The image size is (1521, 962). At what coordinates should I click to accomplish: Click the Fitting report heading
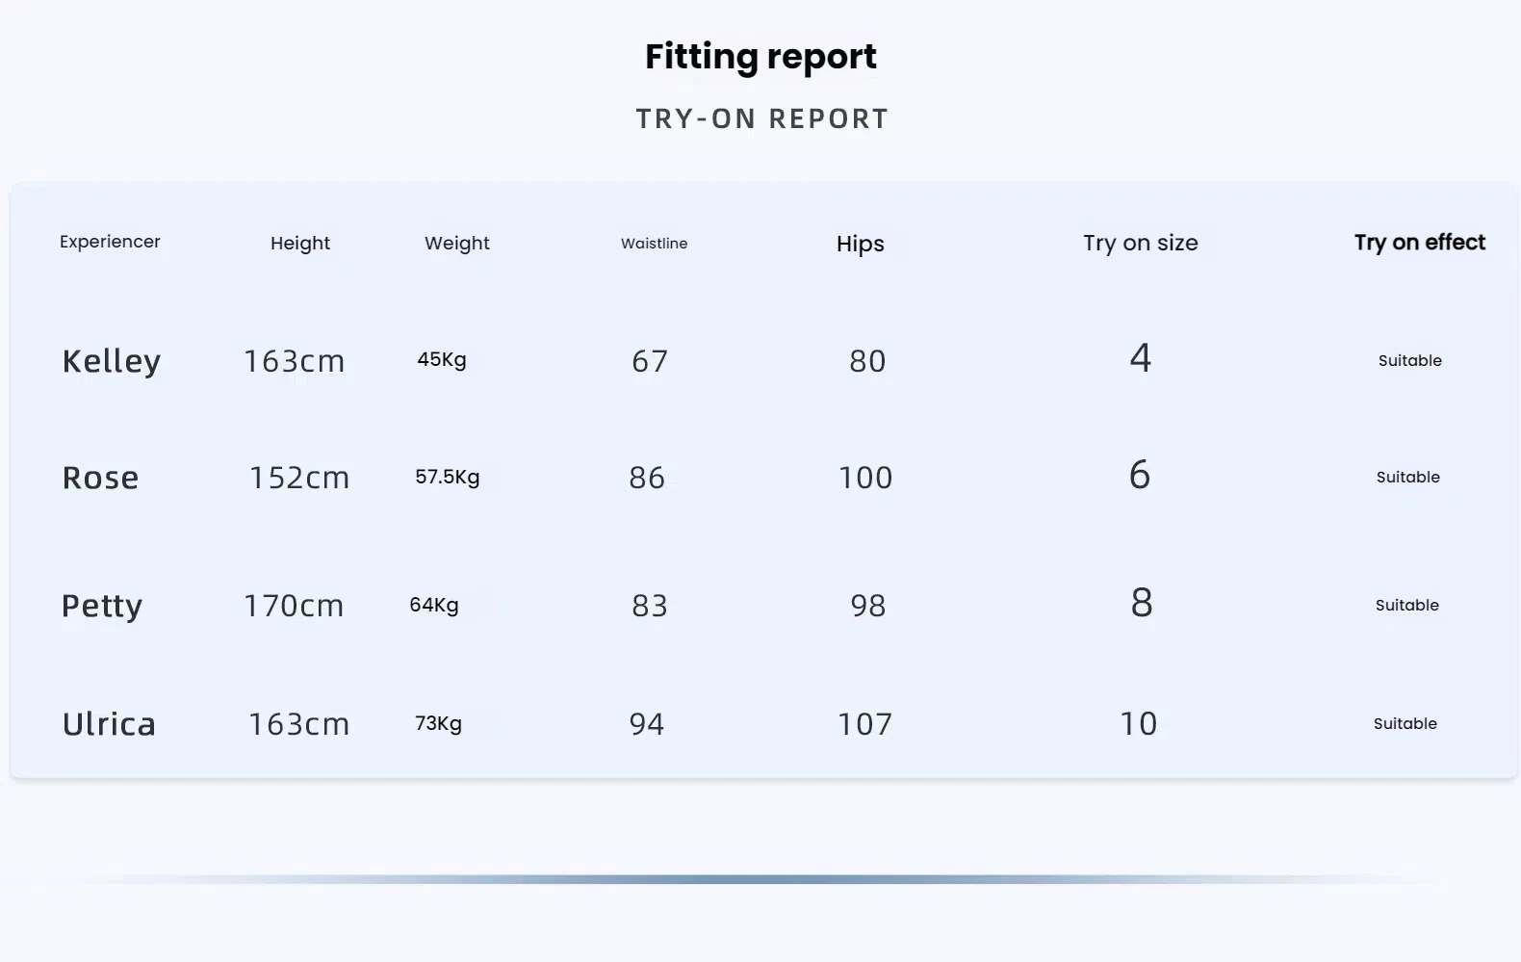tap(760, 57)
